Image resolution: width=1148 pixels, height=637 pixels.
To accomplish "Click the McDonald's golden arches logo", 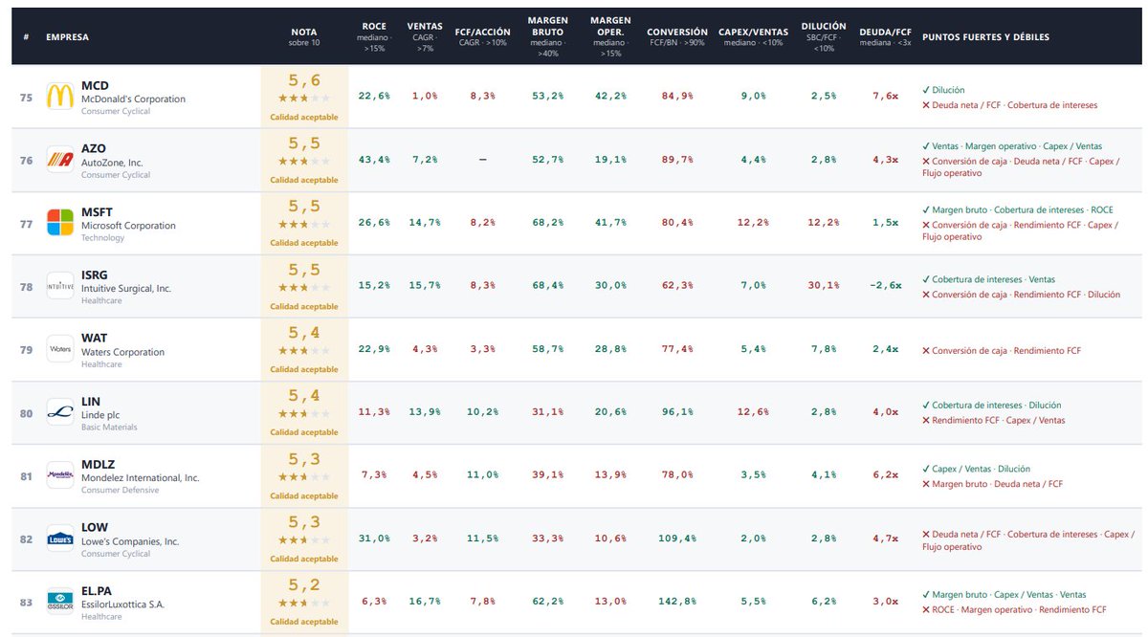I will point(60,96).
